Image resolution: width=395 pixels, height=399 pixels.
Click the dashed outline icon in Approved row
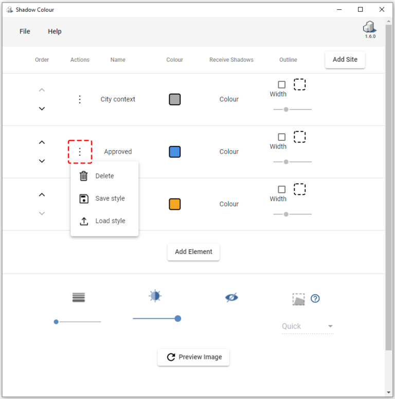point(299,137)
